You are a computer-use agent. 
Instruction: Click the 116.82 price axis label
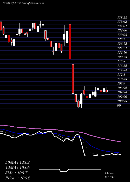point(122,66)
